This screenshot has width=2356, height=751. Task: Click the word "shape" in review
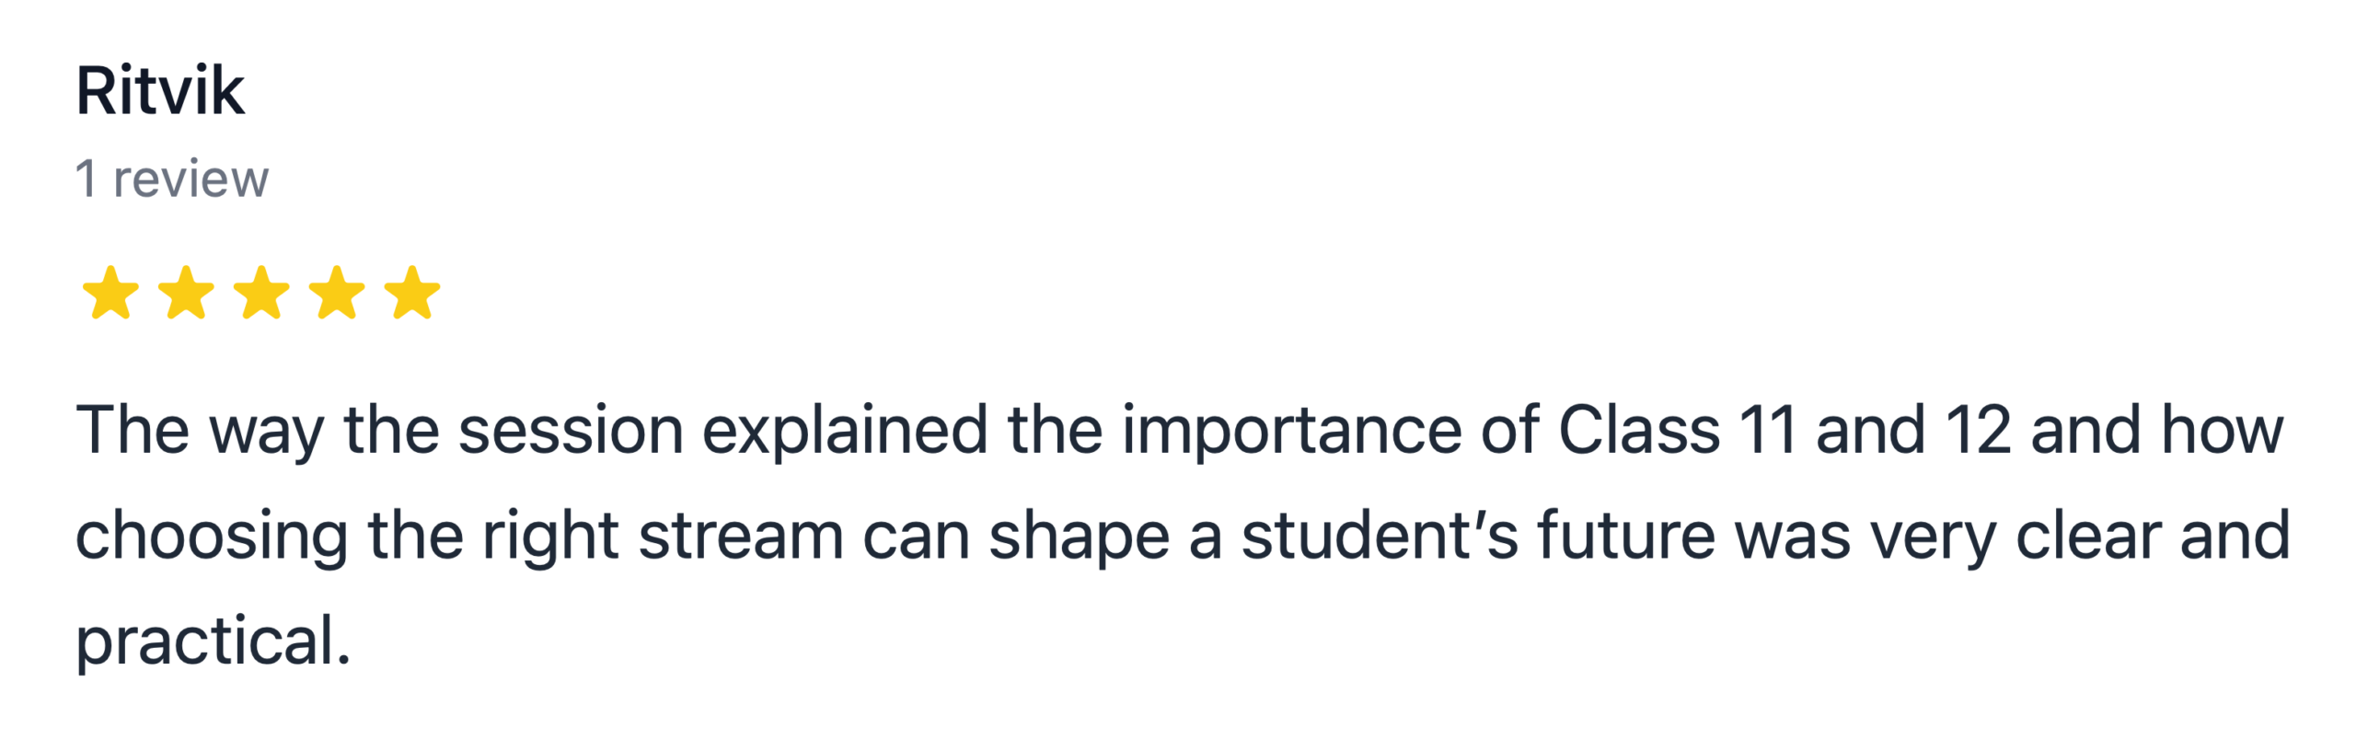click(1079, 536)
